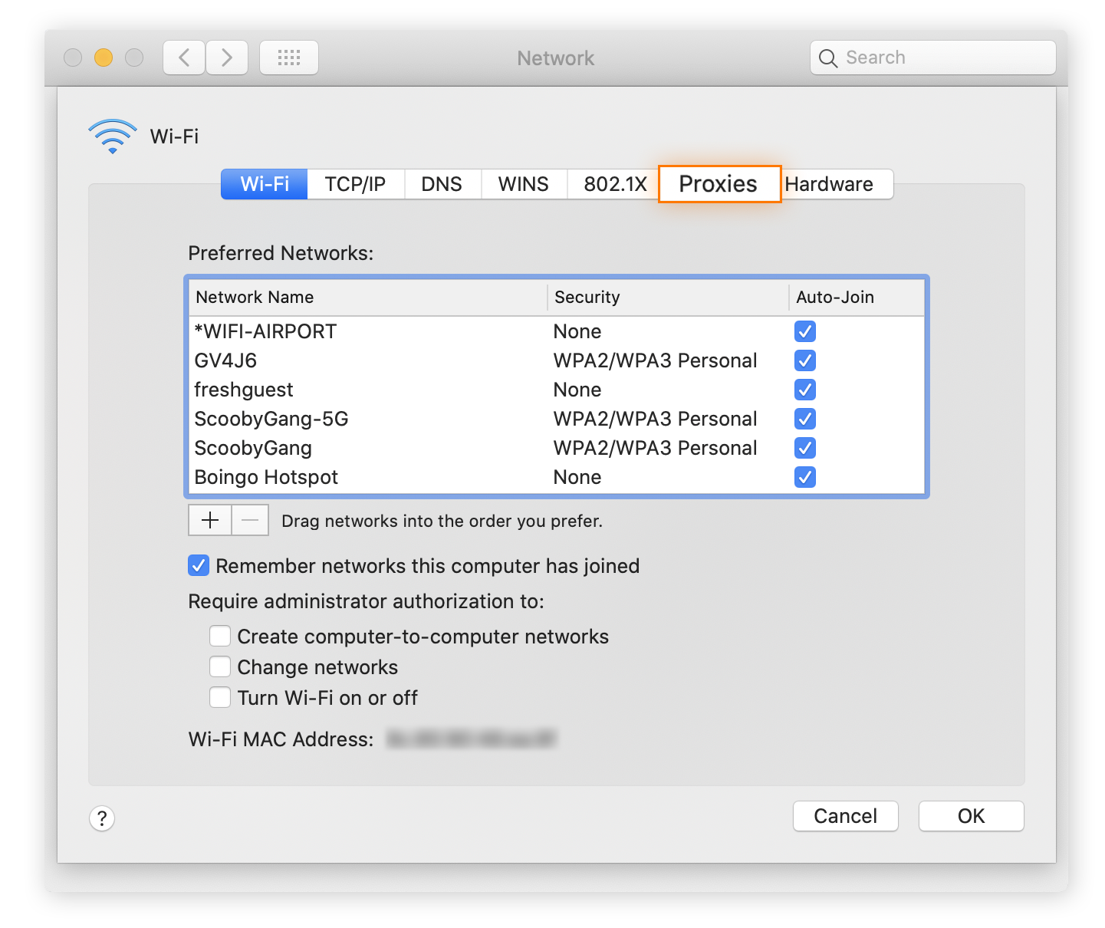The width and height of the screenshot is (1105, 928).
Task: Click the show-all preferences grid icon
Action: click(x=289, y=57)
